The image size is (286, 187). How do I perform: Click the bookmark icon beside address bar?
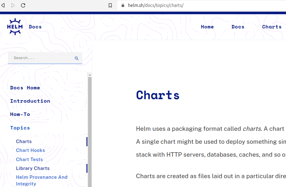tap(110, 5)
